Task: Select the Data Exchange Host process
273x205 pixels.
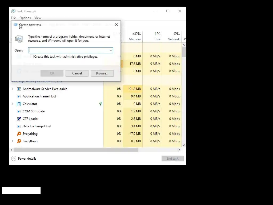Action: click(x=37, y=126)
